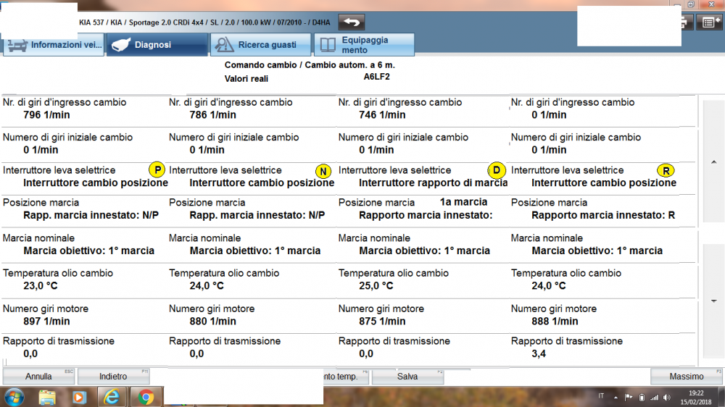Viewport: 725px width, 407px height.
Task: Select the 888 1/min engine speed value
Action: pos(555,322)
